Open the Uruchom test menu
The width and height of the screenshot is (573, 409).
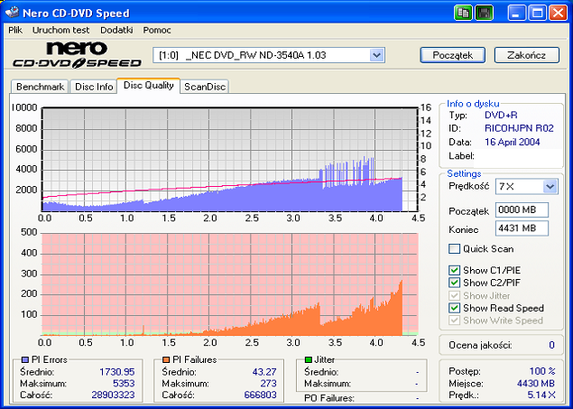click(x=60, y=30)
